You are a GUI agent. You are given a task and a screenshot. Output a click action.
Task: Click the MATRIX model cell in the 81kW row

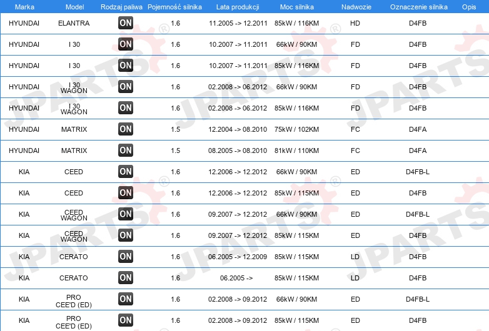tap(74, 151)
